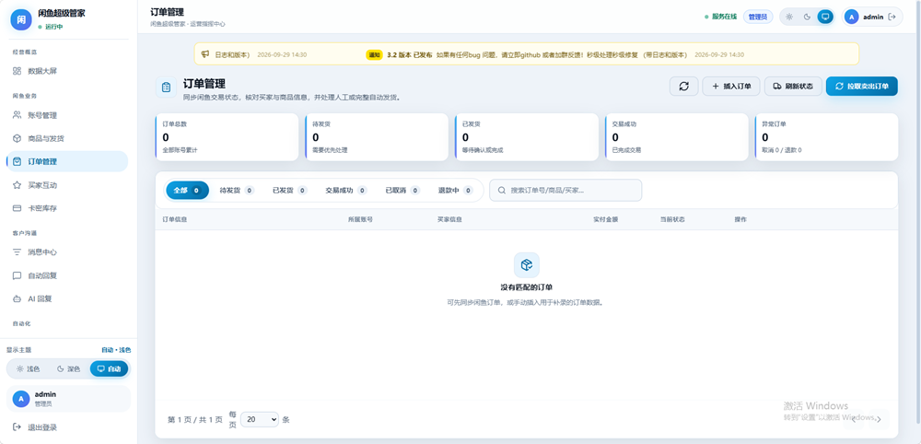
Task: Click the 操作 column header
Action: click(x=740, y=219)
